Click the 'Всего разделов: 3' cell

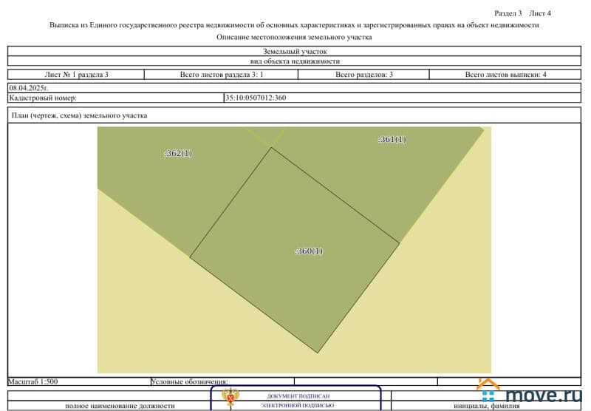pos(363,75)
